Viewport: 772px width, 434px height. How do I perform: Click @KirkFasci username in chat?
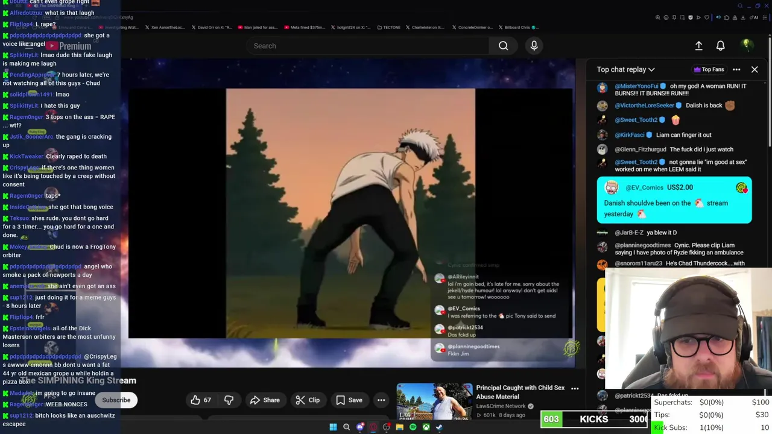630,135
